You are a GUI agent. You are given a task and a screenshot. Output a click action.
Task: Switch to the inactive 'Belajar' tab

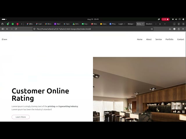[x=131, y=24]
